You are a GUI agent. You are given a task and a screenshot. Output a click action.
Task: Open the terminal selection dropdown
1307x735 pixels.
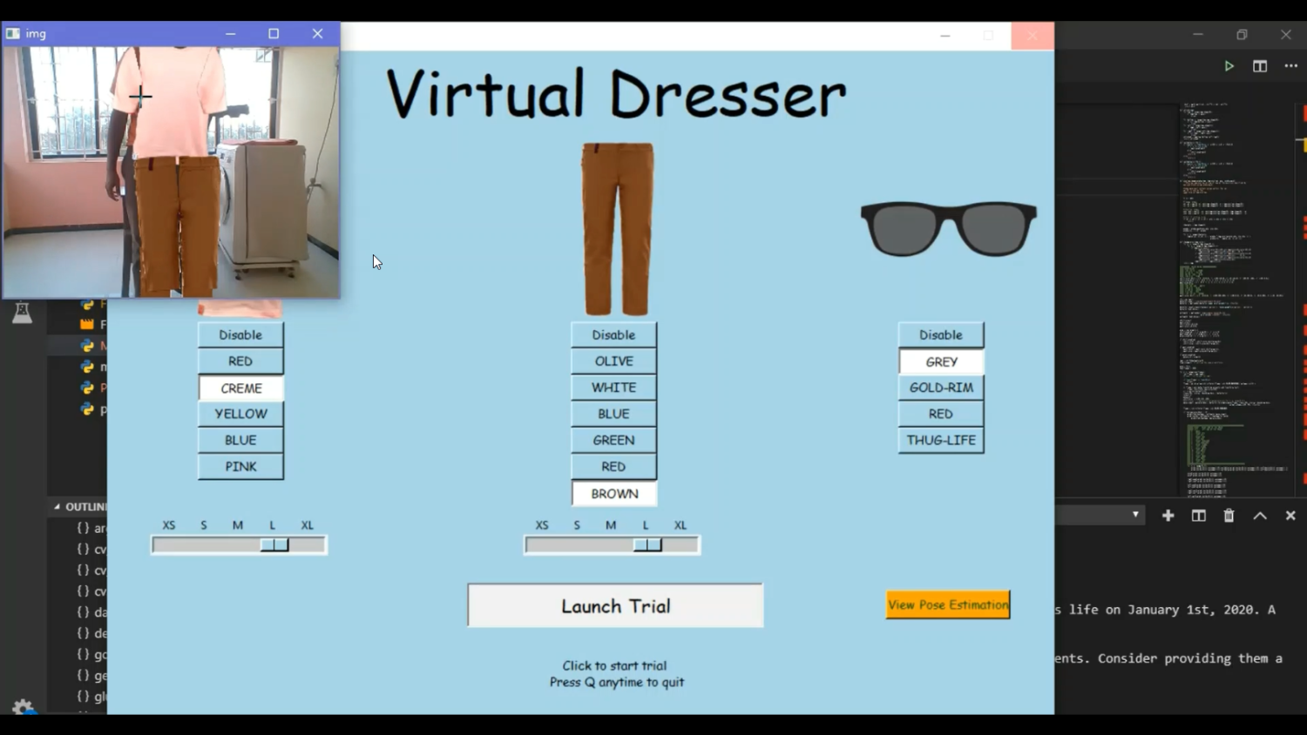point(1135,516)
